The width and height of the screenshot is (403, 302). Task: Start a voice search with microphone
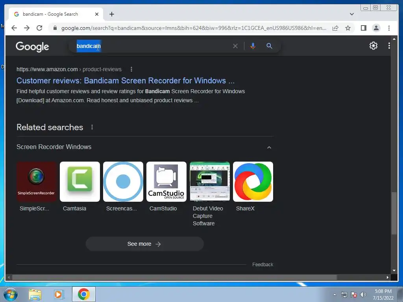click(x=253, y=46)
